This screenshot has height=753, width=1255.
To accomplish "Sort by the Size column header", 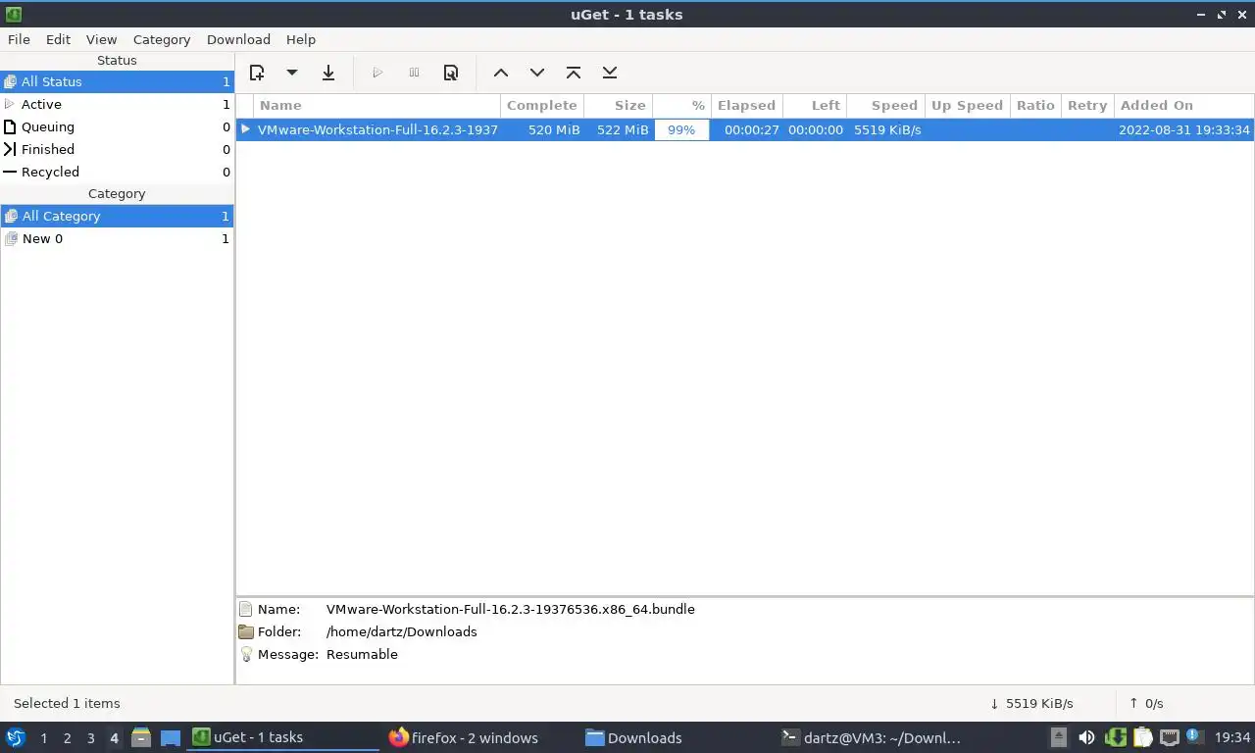I will [x=619, y=105].
